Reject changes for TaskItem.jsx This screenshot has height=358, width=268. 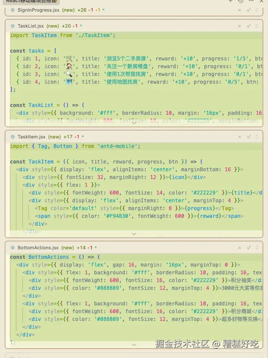(240, 137)
